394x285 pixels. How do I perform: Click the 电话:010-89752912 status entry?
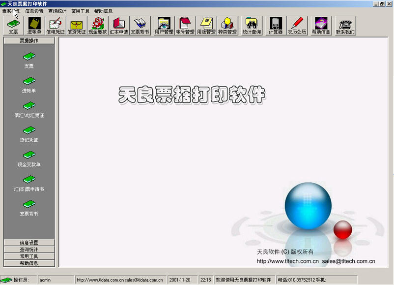[x=316, y=280]
